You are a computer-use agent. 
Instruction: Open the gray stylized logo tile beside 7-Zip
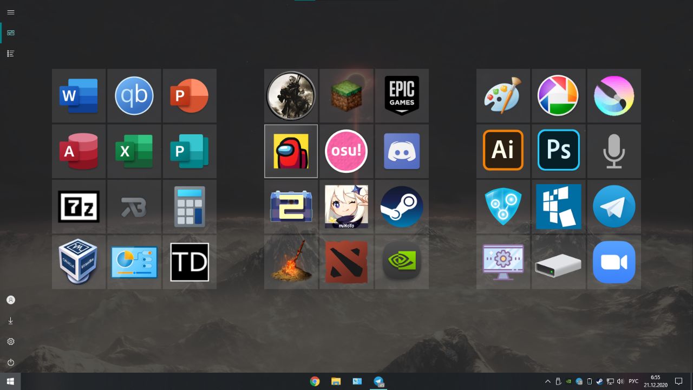tap(134, 206)
